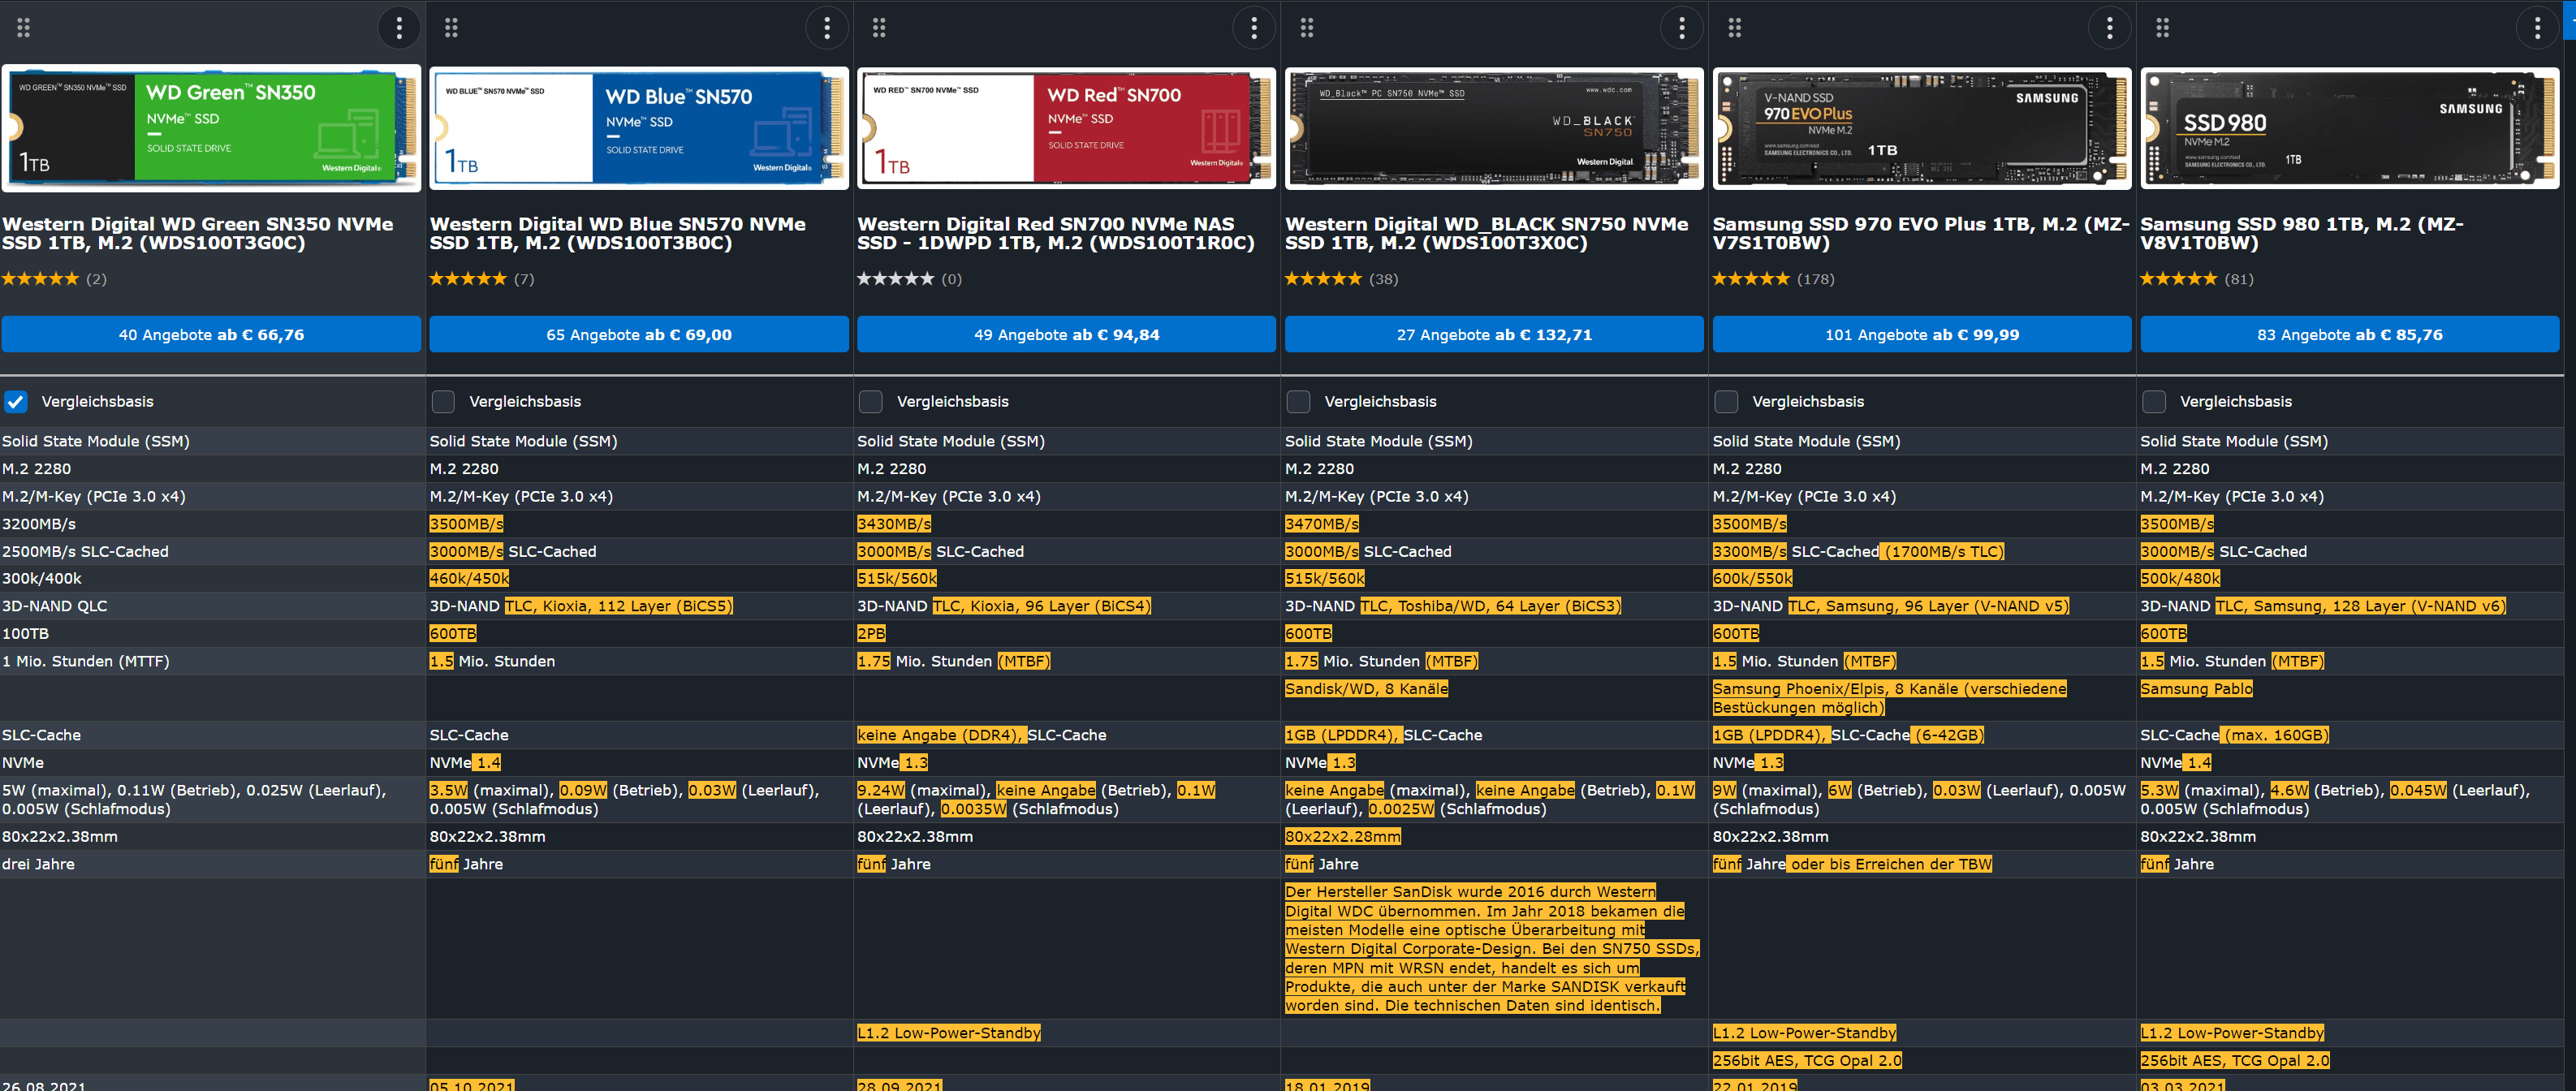Viewport: 2576px width, 1091px height.
Task: Select 'Sandisk/WD, 8 Kanäle' controller text
Action: click(x=1366, y=689)
